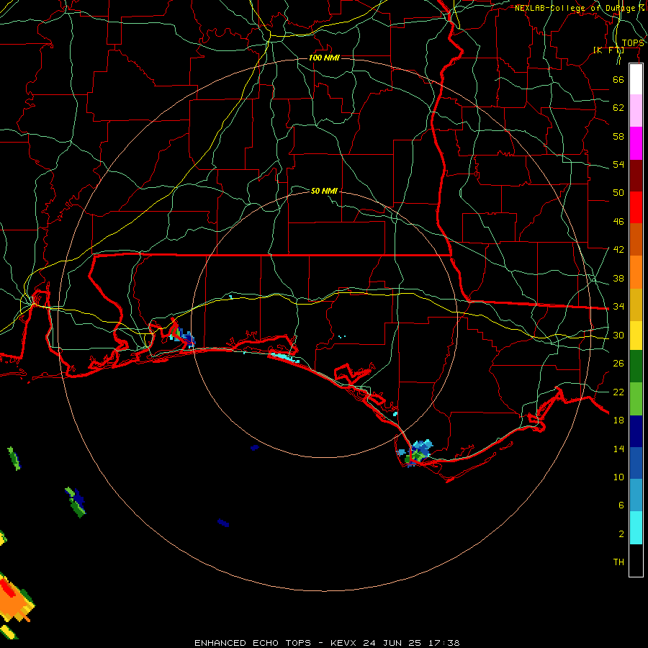Click the '46' scale value
The width and height of the screenshot is (648, 648).
[618, 222]
